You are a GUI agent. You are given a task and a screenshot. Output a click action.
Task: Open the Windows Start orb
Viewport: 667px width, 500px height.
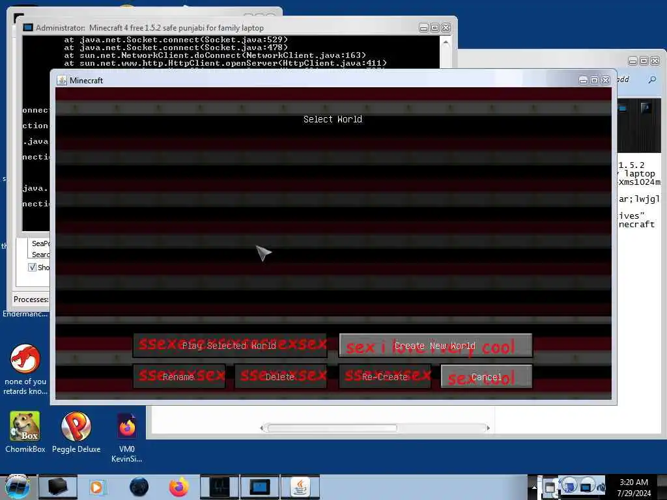[x=16, y=487]
